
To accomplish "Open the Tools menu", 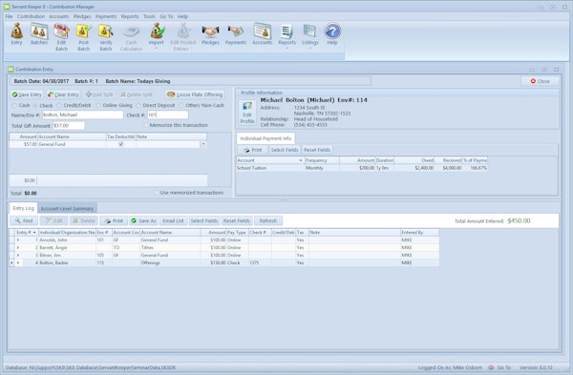I will point(149,16).
